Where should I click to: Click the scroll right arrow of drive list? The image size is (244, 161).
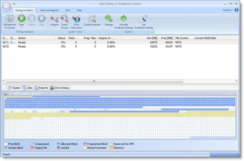236,81
